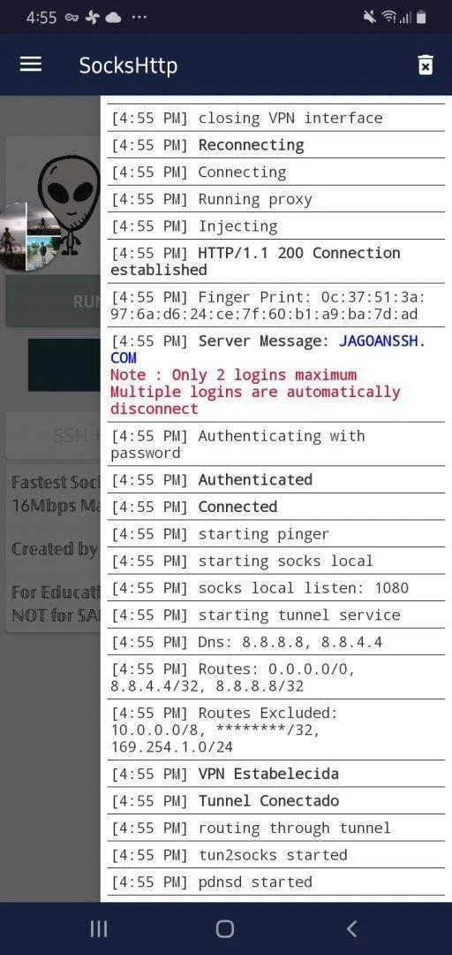Screen dimensions: 452x955
Task: Tap the clear log trash icon
Action: point(426,65)
